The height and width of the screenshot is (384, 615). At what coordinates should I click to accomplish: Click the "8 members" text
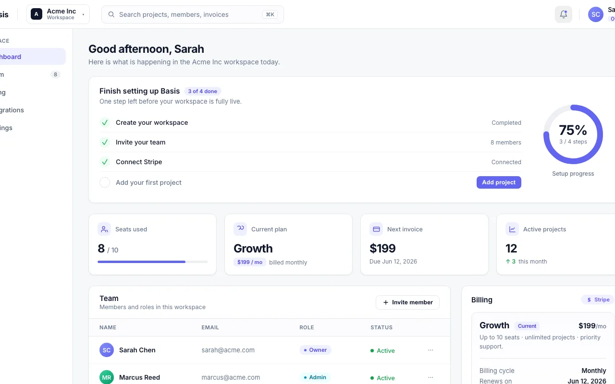[x=506, y=142]
